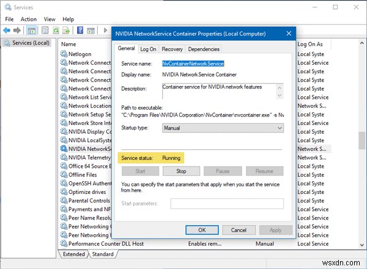Screen dimensions: 367x269
Task: Open the Help menu
Action: pos(68,19)
